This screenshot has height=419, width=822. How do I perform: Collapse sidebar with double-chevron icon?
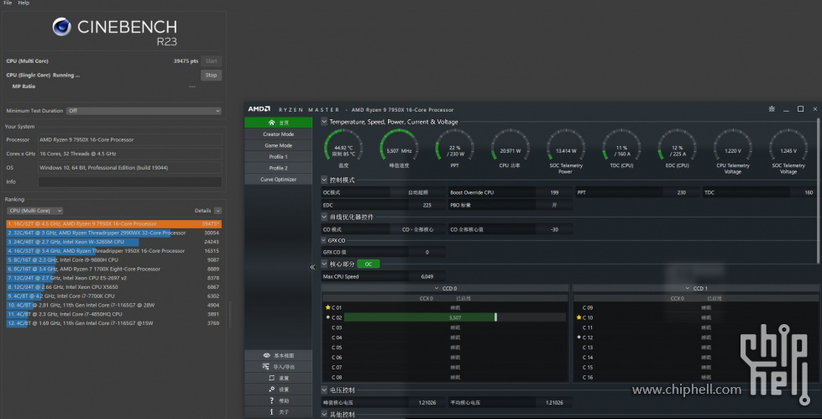click(x=312, y=267)
